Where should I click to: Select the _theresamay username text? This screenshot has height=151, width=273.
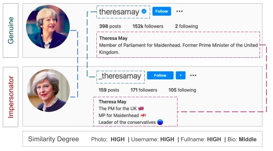120,76
